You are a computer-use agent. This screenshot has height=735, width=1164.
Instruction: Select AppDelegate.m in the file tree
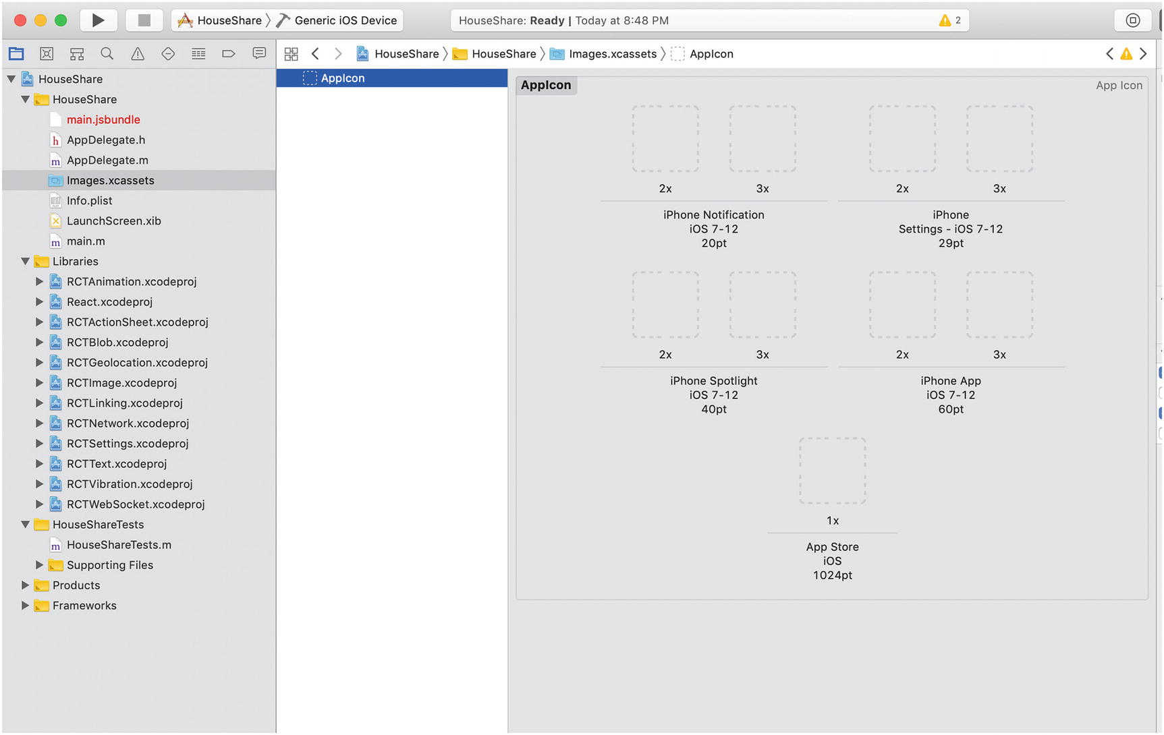[x=107, y=160]
